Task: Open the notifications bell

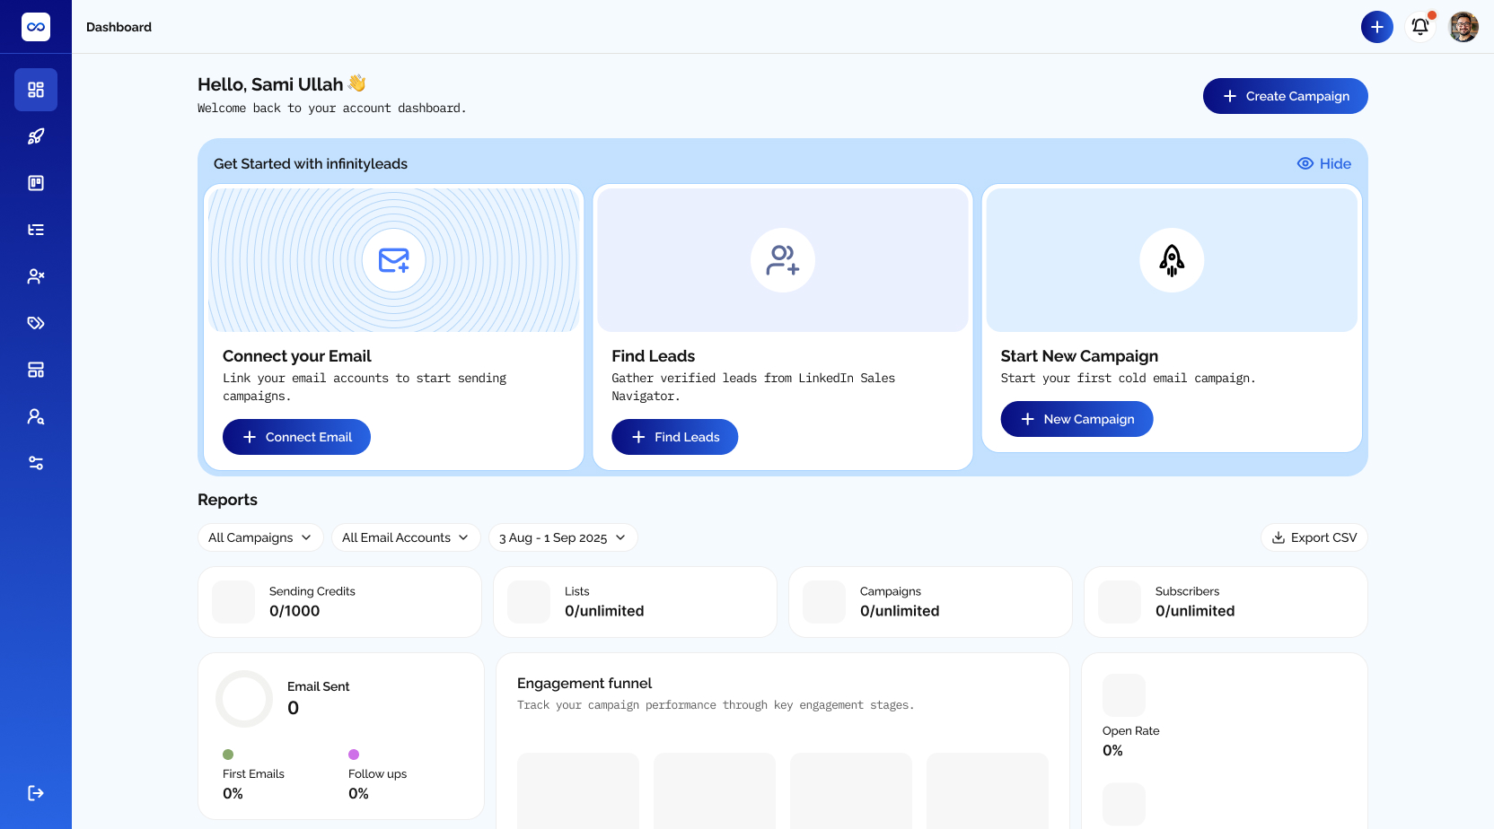Action: (x=1420, y=27)
